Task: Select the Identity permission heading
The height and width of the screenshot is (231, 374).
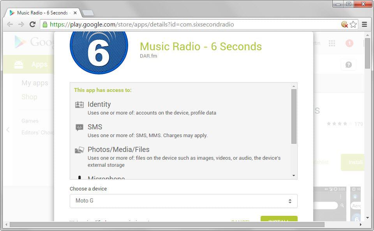Action: (99, 104)
